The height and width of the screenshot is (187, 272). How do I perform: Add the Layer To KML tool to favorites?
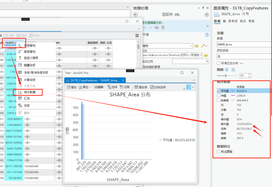(207, 15)
